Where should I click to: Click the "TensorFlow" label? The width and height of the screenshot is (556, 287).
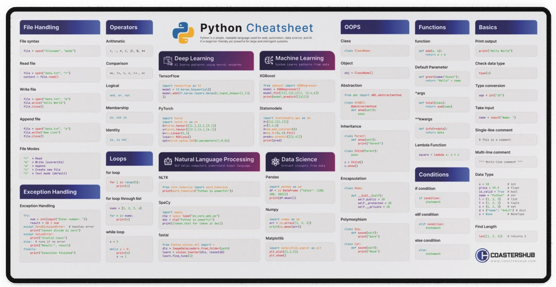[169, 76]
